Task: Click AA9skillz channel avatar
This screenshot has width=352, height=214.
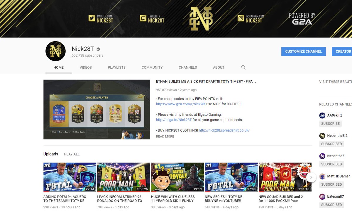Action: pyautogui.click(x=322, y=115)
